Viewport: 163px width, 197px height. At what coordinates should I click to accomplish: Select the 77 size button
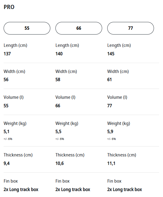[130, 28]
